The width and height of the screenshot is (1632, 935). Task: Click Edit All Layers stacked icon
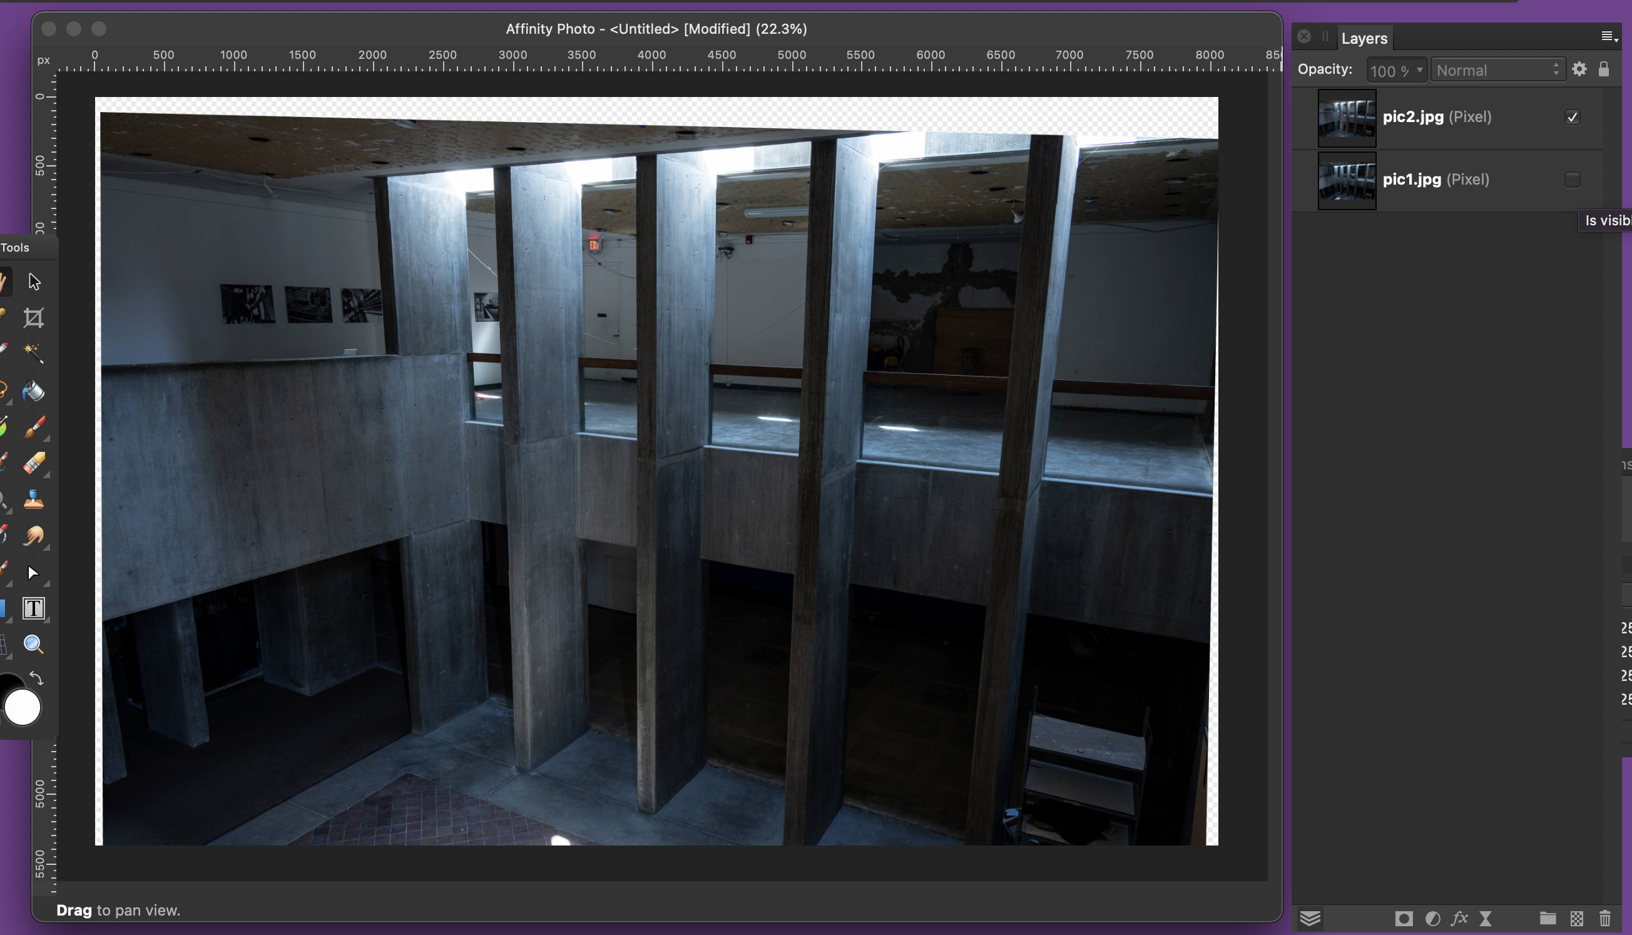point(1310,918)
